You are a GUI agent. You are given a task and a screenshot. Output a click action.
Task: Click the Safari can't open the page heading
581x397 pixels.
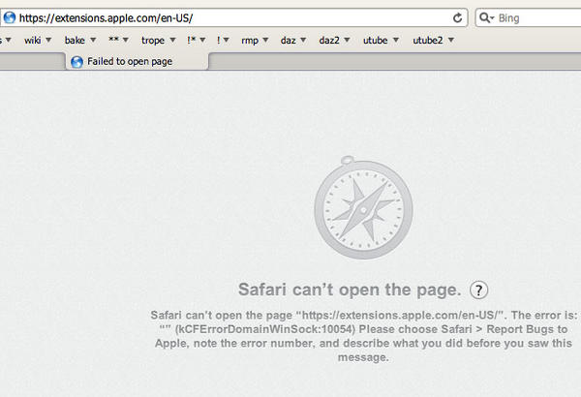click(x=350, y=290)
